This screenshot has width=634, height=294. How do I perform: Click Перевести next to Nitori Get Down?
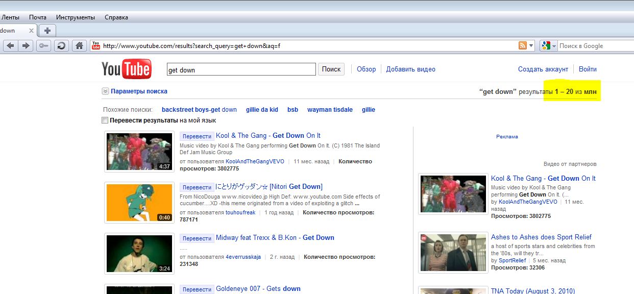[x=197, y=187]
